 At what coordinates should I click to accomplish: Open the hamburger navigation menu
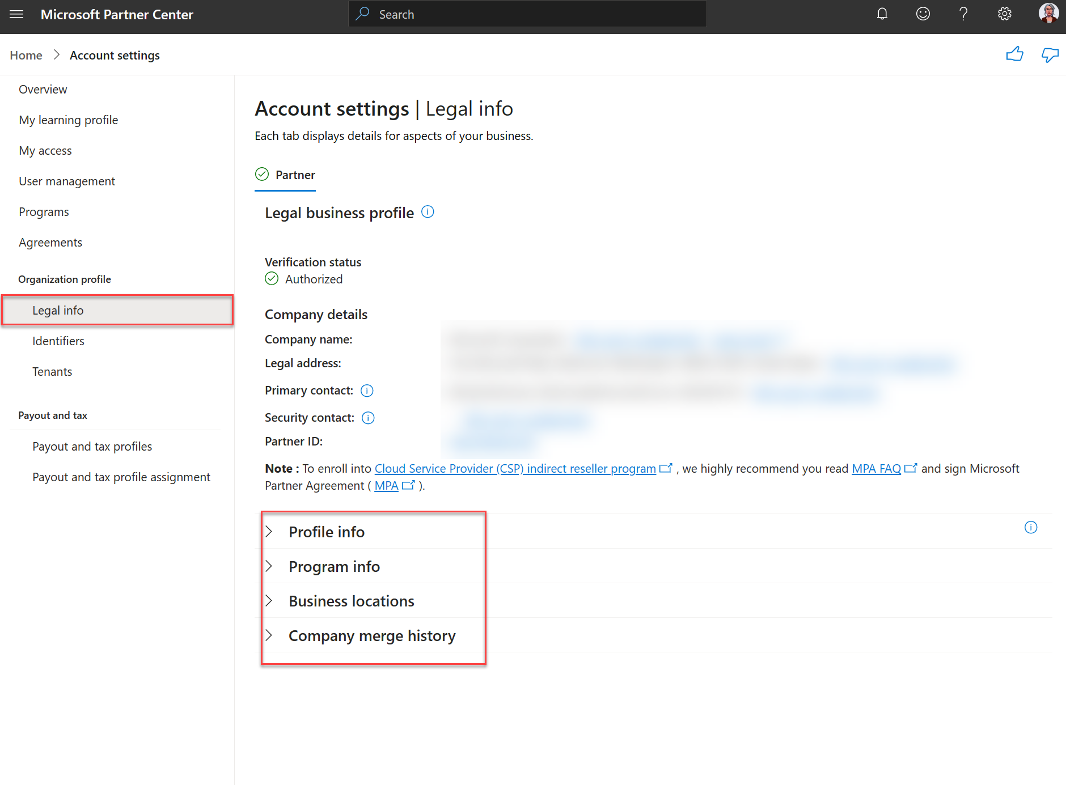click(x=16, y=14)
